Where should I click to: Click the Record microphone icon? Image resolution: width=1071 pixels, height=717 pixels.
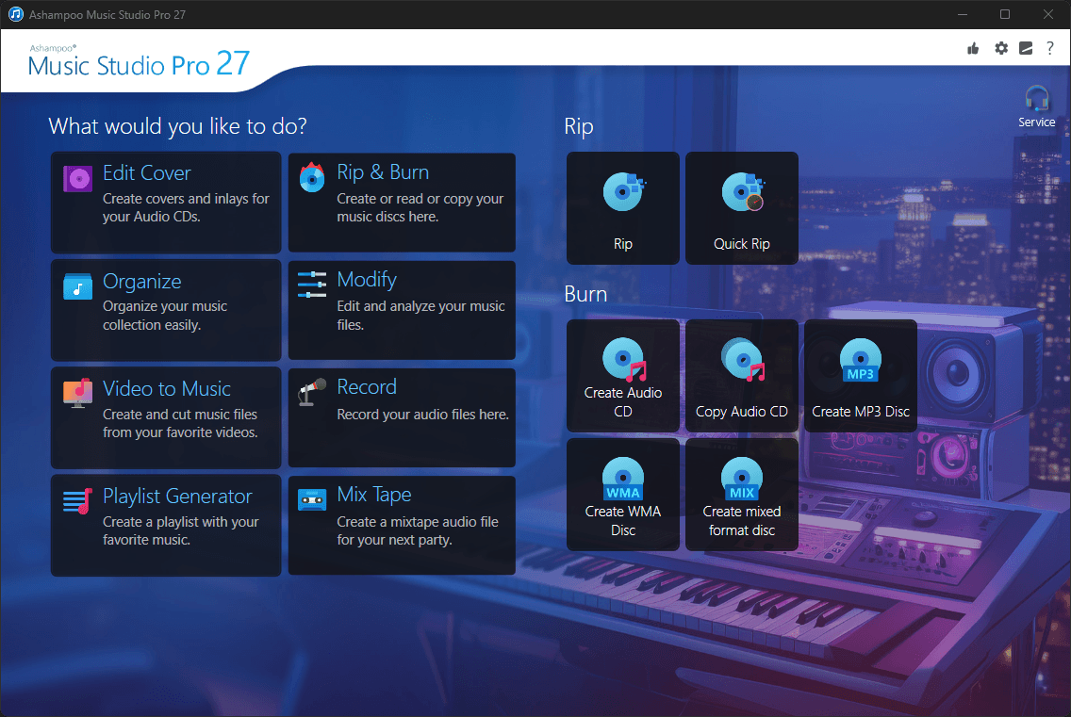point(312,392)
